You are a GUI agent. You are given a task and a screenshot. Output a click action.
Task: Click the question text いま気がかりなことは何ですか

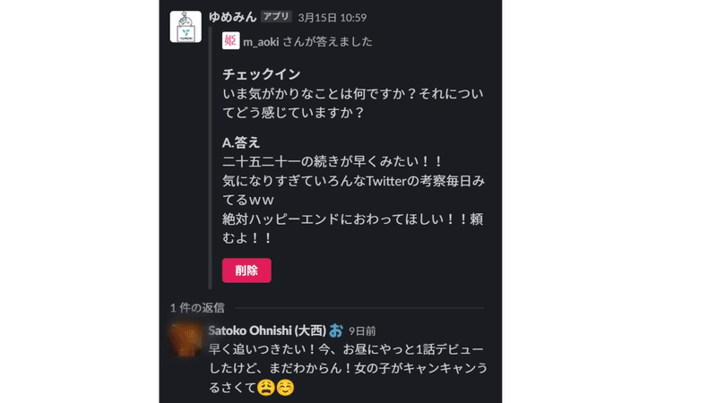pos(352,103)
